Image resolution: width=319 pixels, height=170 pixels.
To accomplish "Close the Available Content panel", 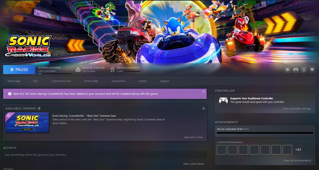I will [x=204, y=109].
